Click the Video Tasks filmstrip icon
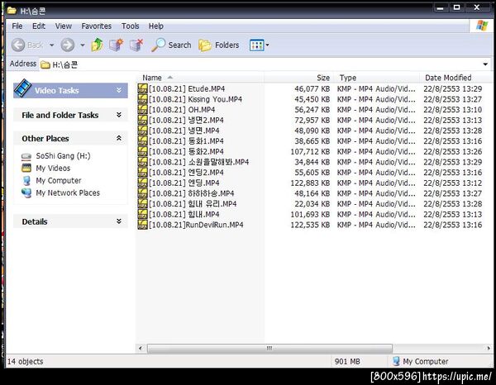 pyautogui.click(x=22, y=88)
